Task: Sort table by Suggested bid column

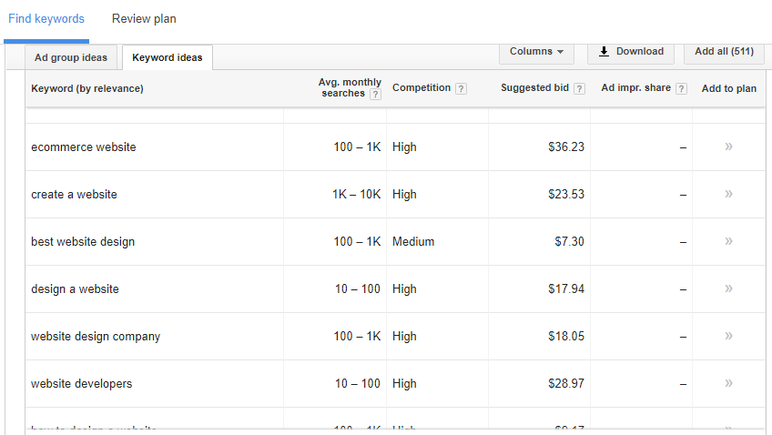Action: point(534,88)
